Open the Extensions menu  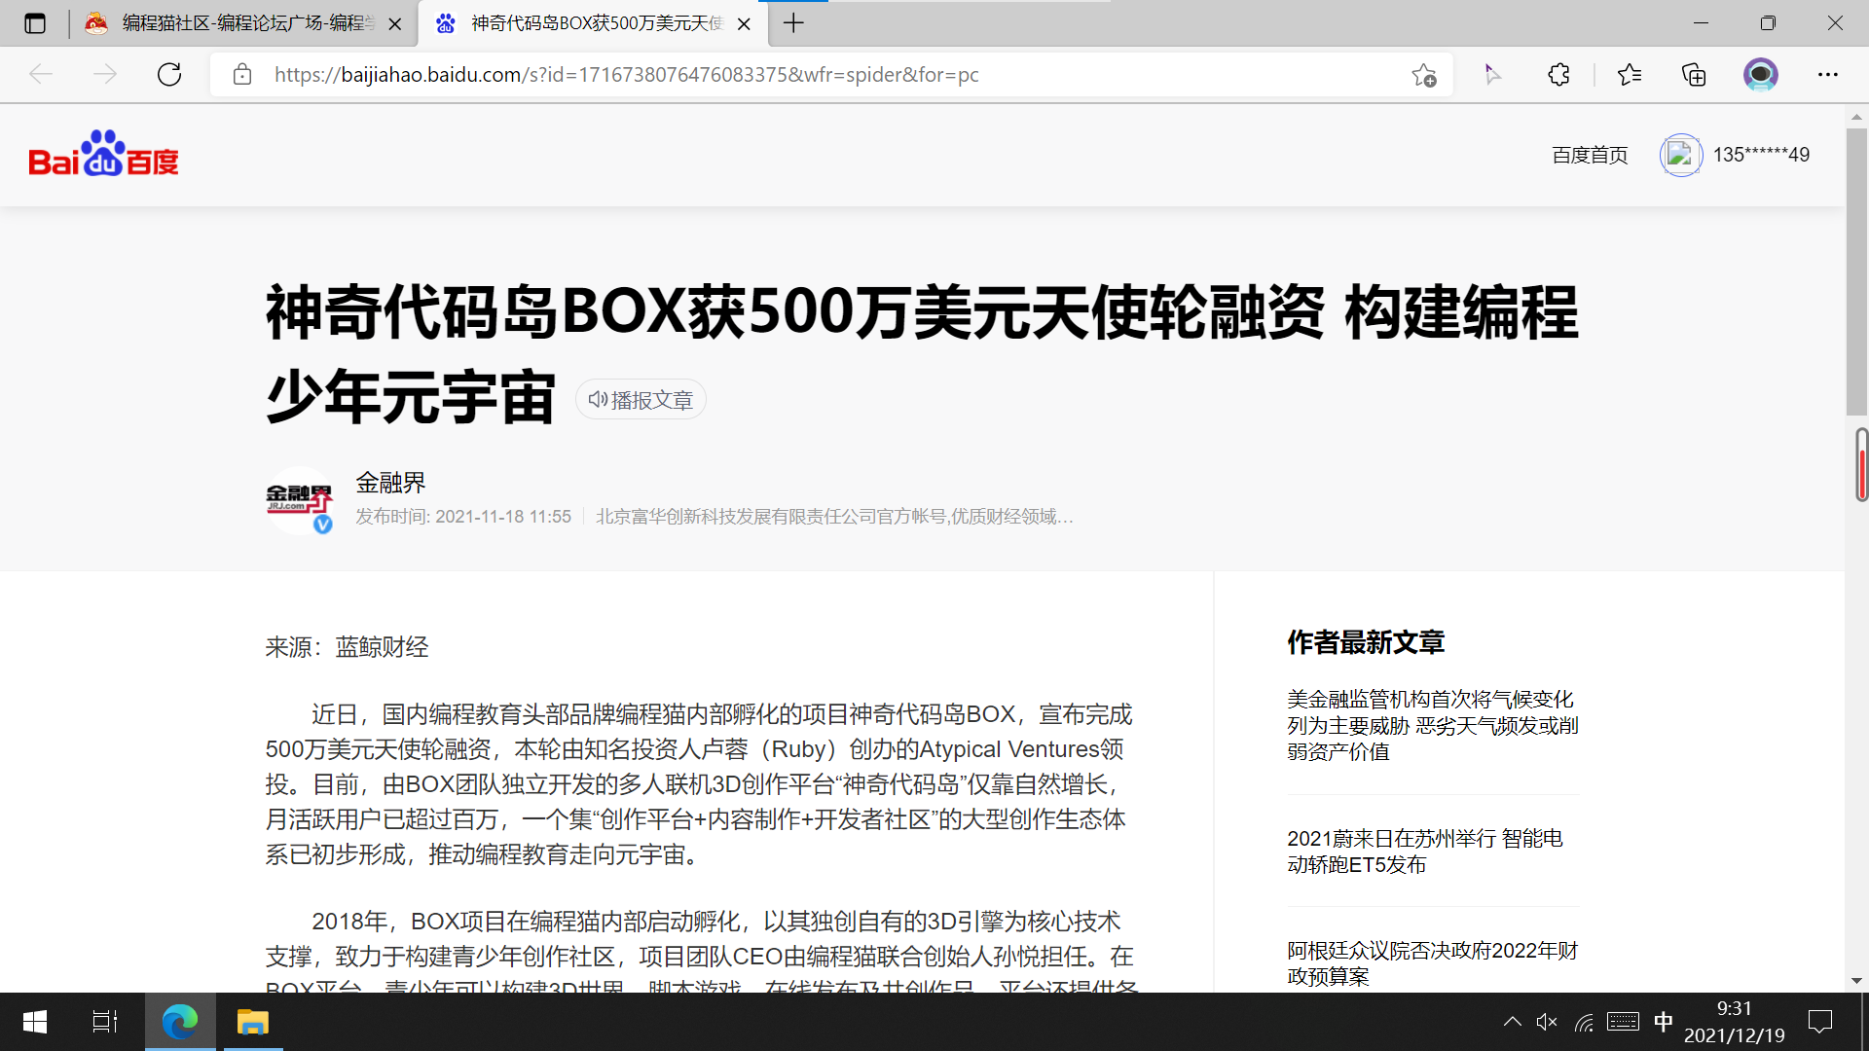pyautogui.click(x=1558, y=75)
